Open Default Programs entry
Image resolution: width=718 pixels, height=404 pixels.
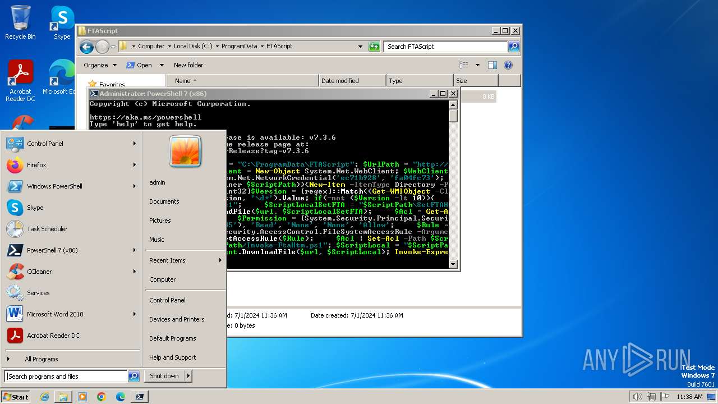pos(172,338)
